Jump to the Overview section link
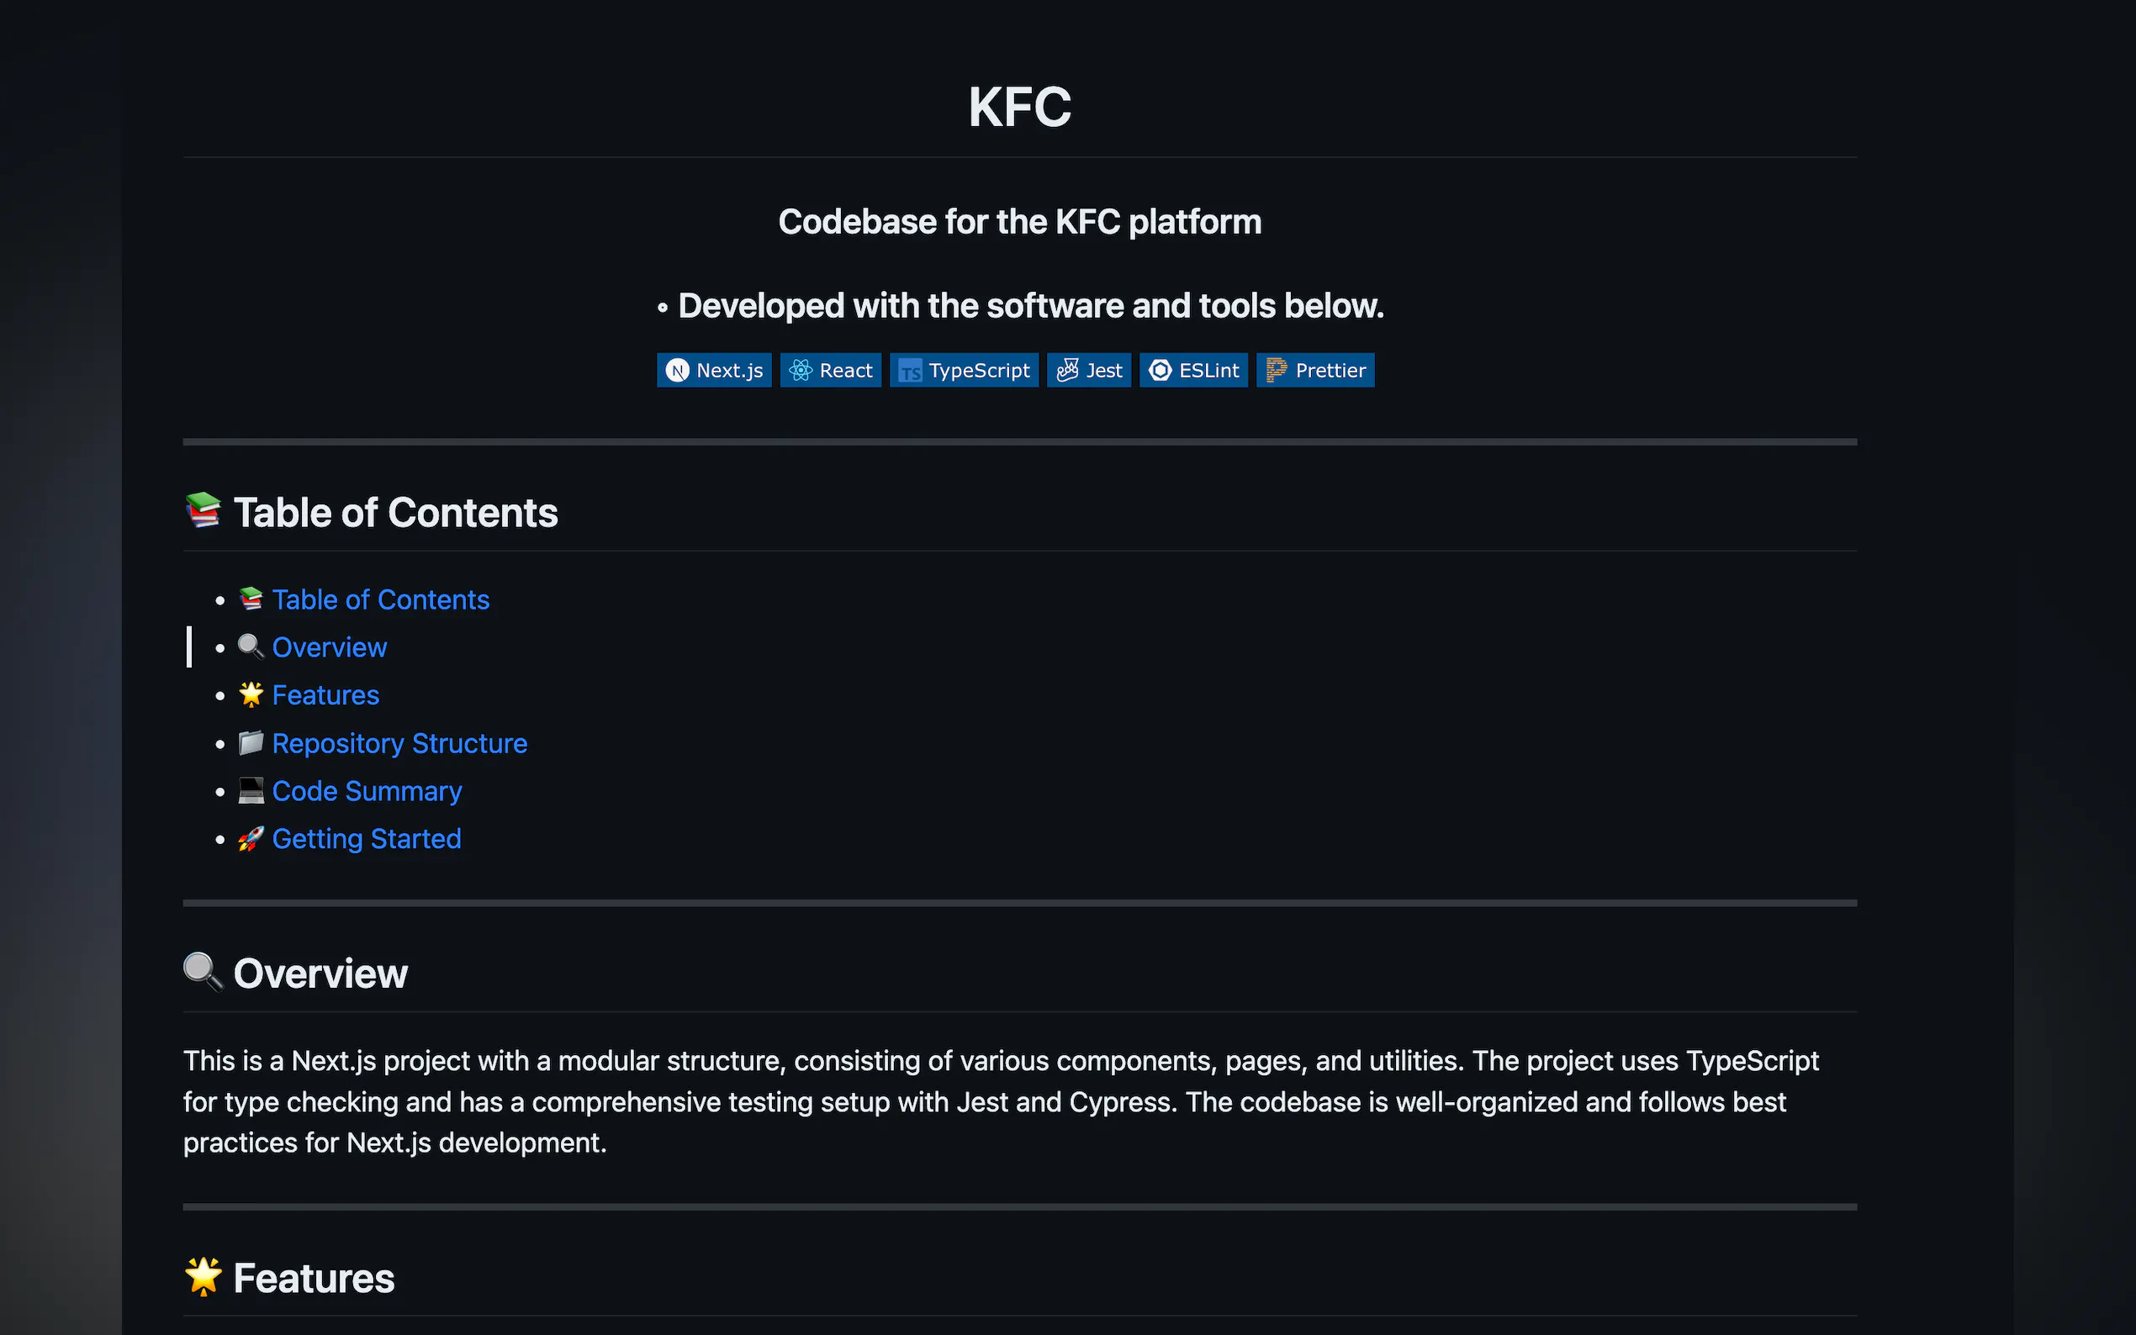The image size is (2136, 1335). tap(329, 647)
